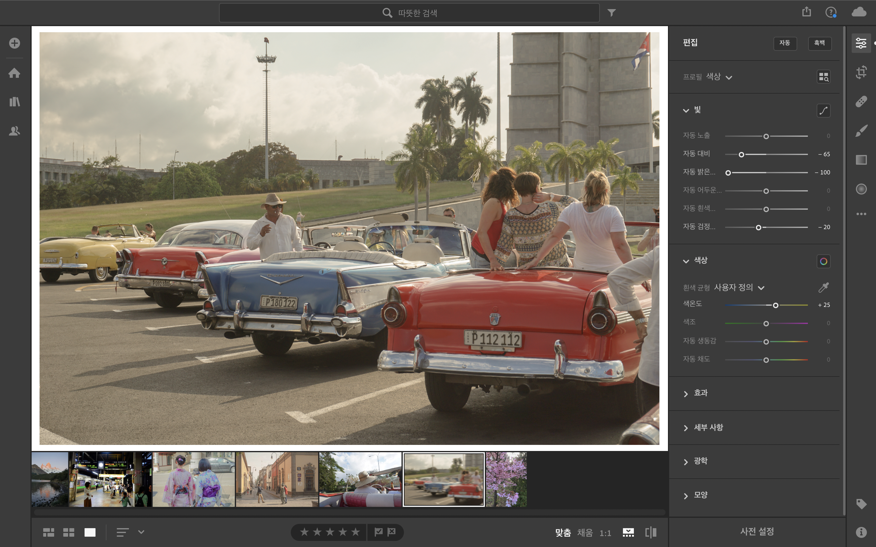Toggle flag as rejected
876x547 pixels.
[392, 532]
